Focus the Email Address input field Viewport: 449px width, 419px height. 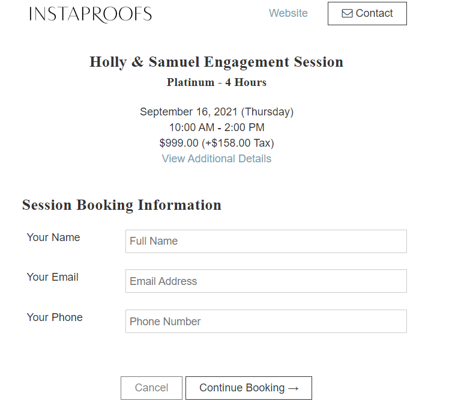click(x=266, y=281)
